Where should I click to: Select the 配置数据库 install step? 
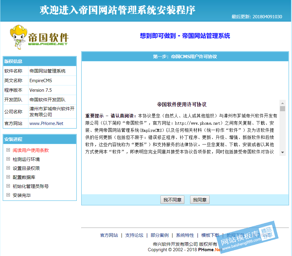point(24,177)
